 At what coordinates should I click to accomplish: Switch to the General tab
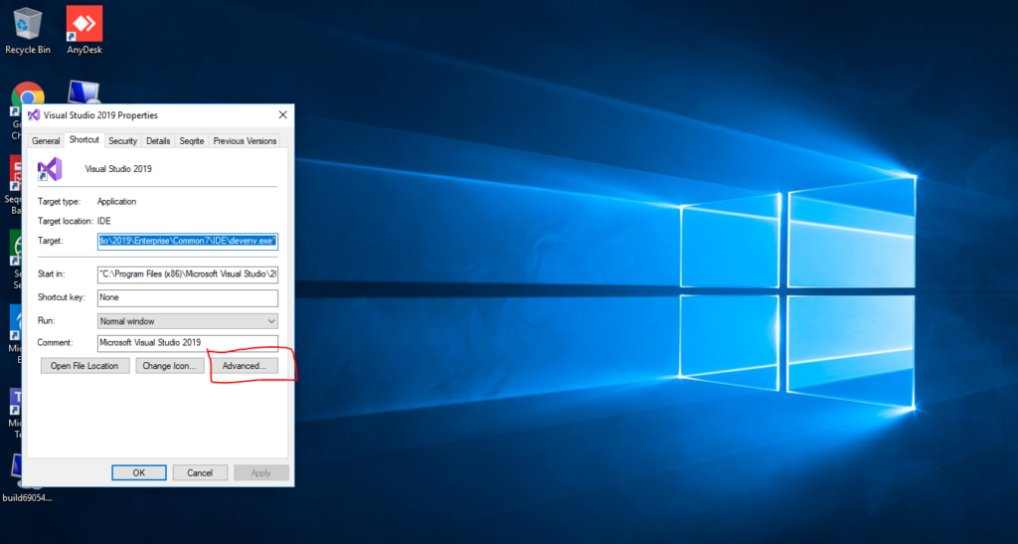(x=46, y=141)
